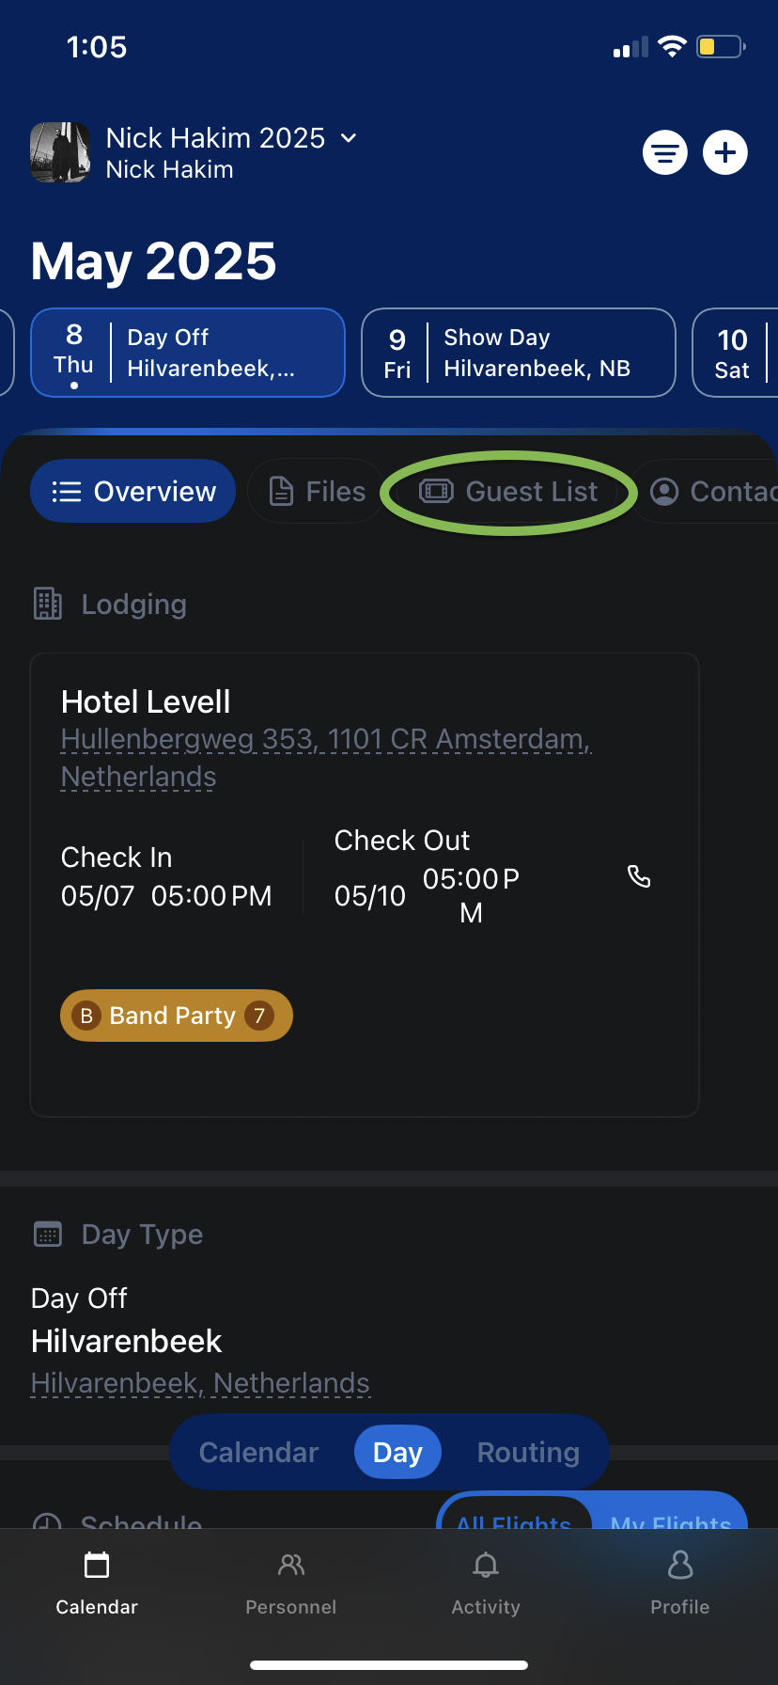Tap the plus add button
The height and width of the screenshot is (1685, 778).
pyautogui.click(x=725, y=152)
